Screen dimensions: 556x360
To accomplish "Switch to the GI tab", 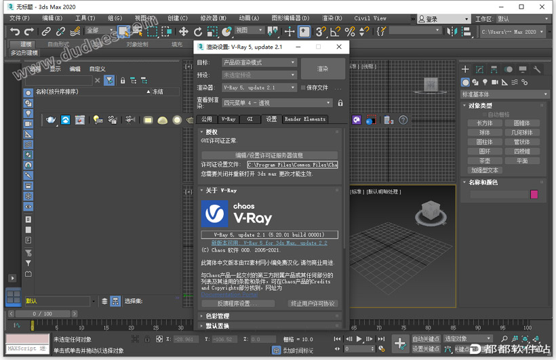I will click(250, 119).
